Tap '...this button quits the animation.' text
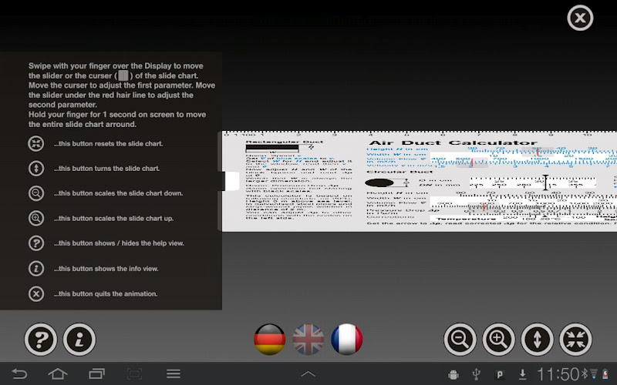The image size is (617, 385). 106,294
